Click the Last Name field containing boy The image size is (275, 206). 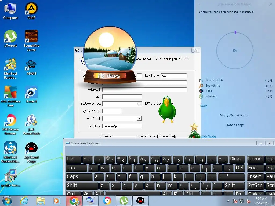(174, 76)
